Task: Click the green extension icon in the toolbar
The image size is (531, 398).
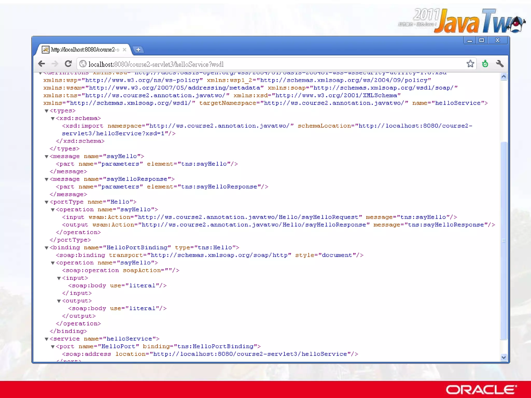Action: (x=485, y=64)
